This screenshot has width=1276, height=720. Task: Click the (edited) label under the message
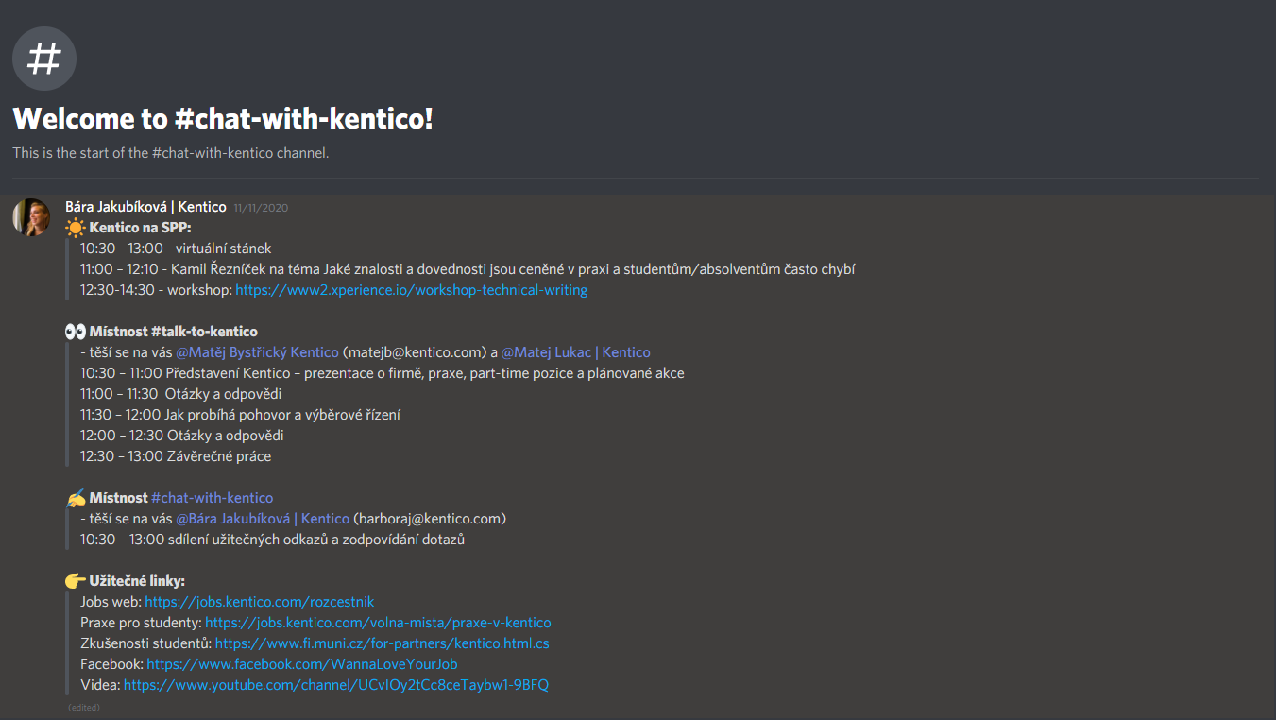[84, 707]
